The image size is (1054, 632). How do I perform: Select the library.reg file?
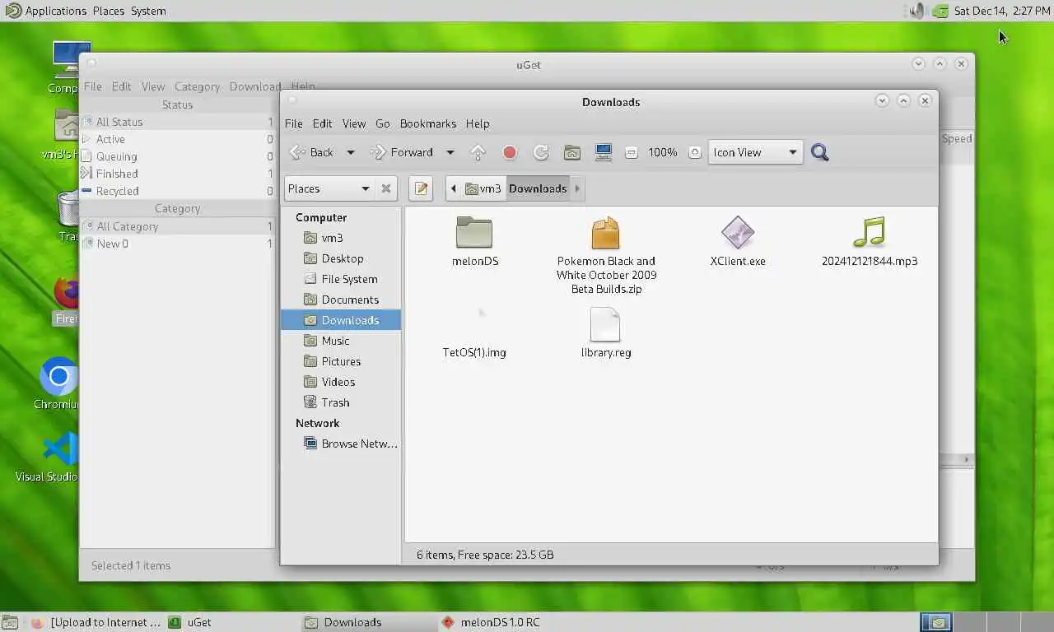pos(606,332)
